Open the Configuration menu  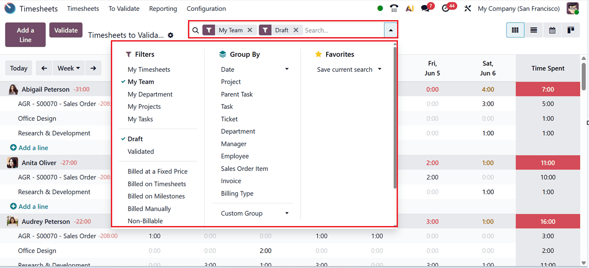[x=206, y=8]
